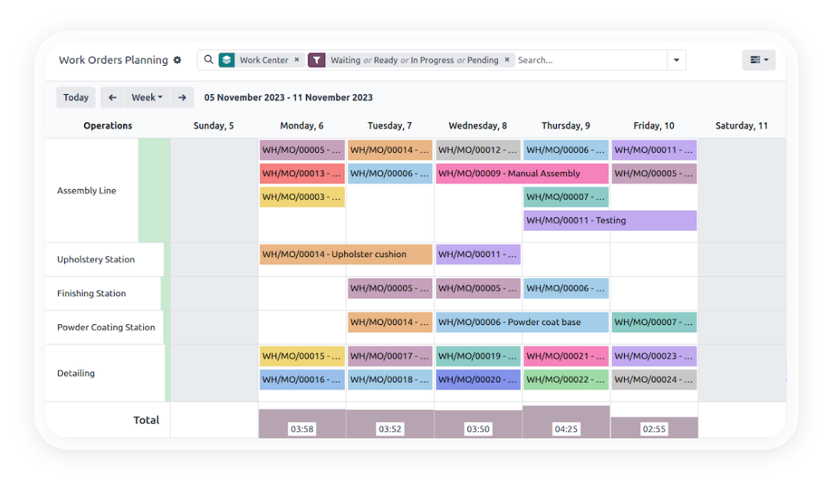
Task: Select the Assembly Line work center row
Action: [86, 190]
